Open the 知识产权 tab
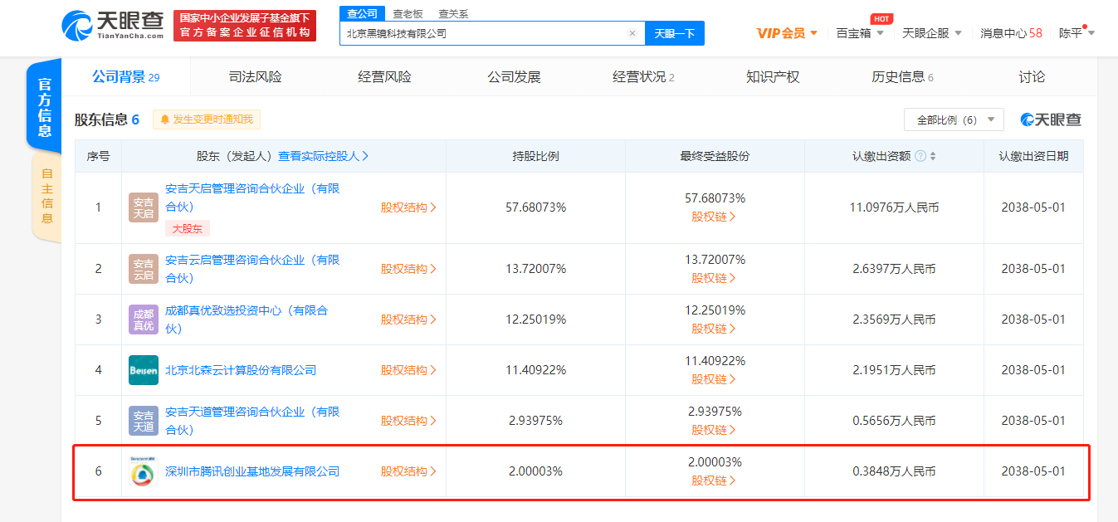This screenshot has height=522, width=1118. coord(773,77)
